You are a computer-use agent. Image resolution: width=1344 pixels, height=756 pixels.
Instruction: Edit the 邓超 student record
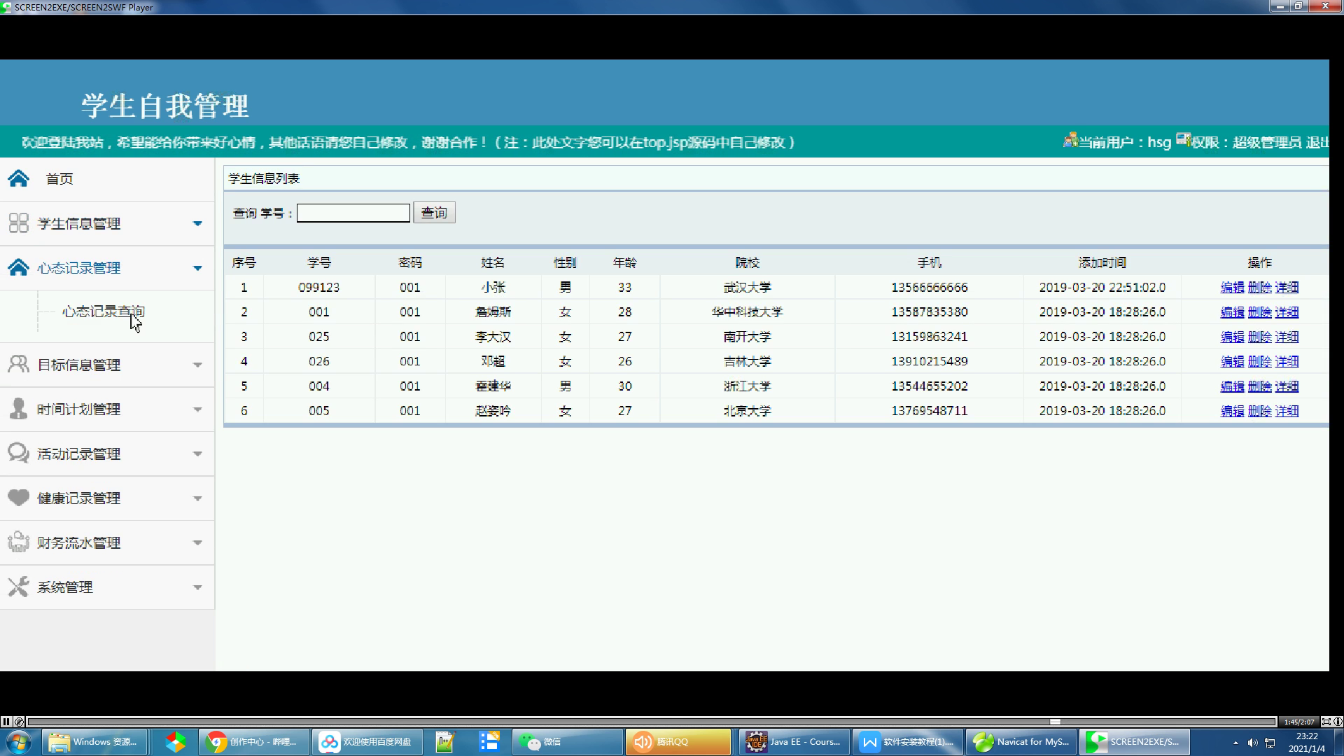(x=1232, y=361)
